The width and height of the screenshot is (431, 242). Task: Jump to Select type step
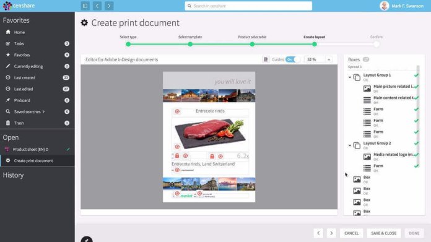coord(128,44)
